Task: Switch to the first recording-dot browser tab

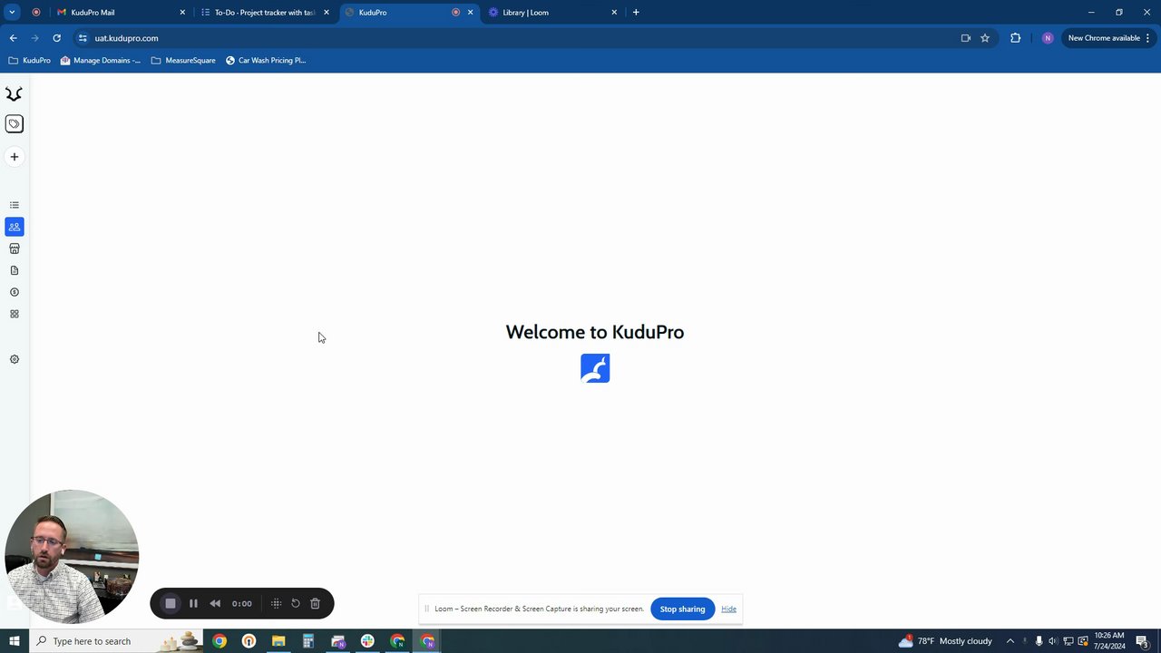Action: [36, 13]
